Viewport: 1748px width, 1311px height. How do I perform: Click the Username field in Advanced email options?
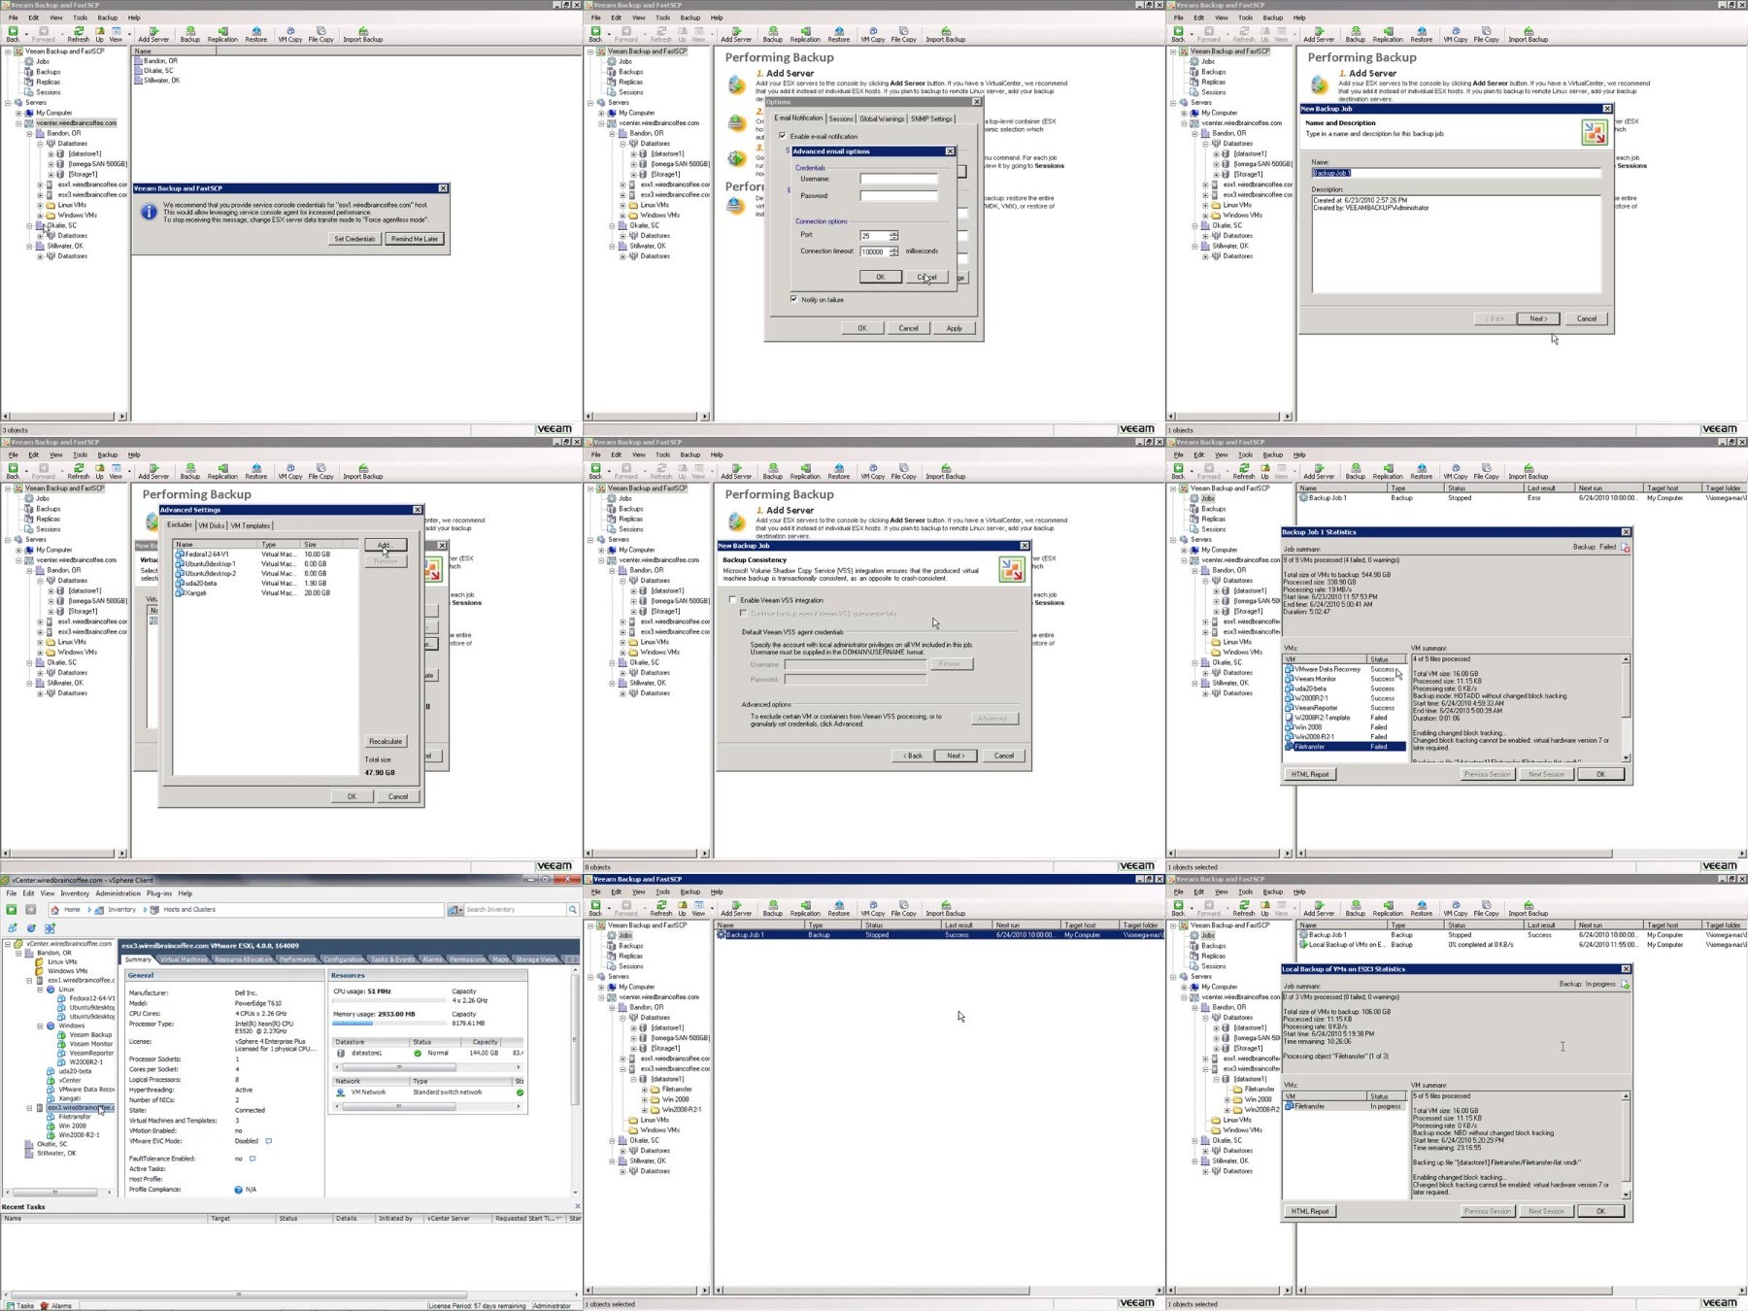[x=899, y=179]
